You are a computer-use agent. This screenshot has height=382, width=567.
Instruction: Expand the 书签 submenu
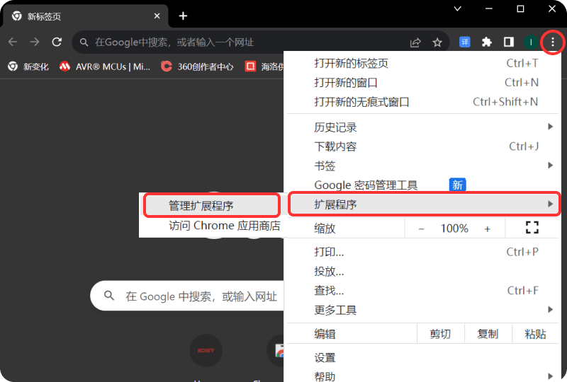(x=422, y=166)
